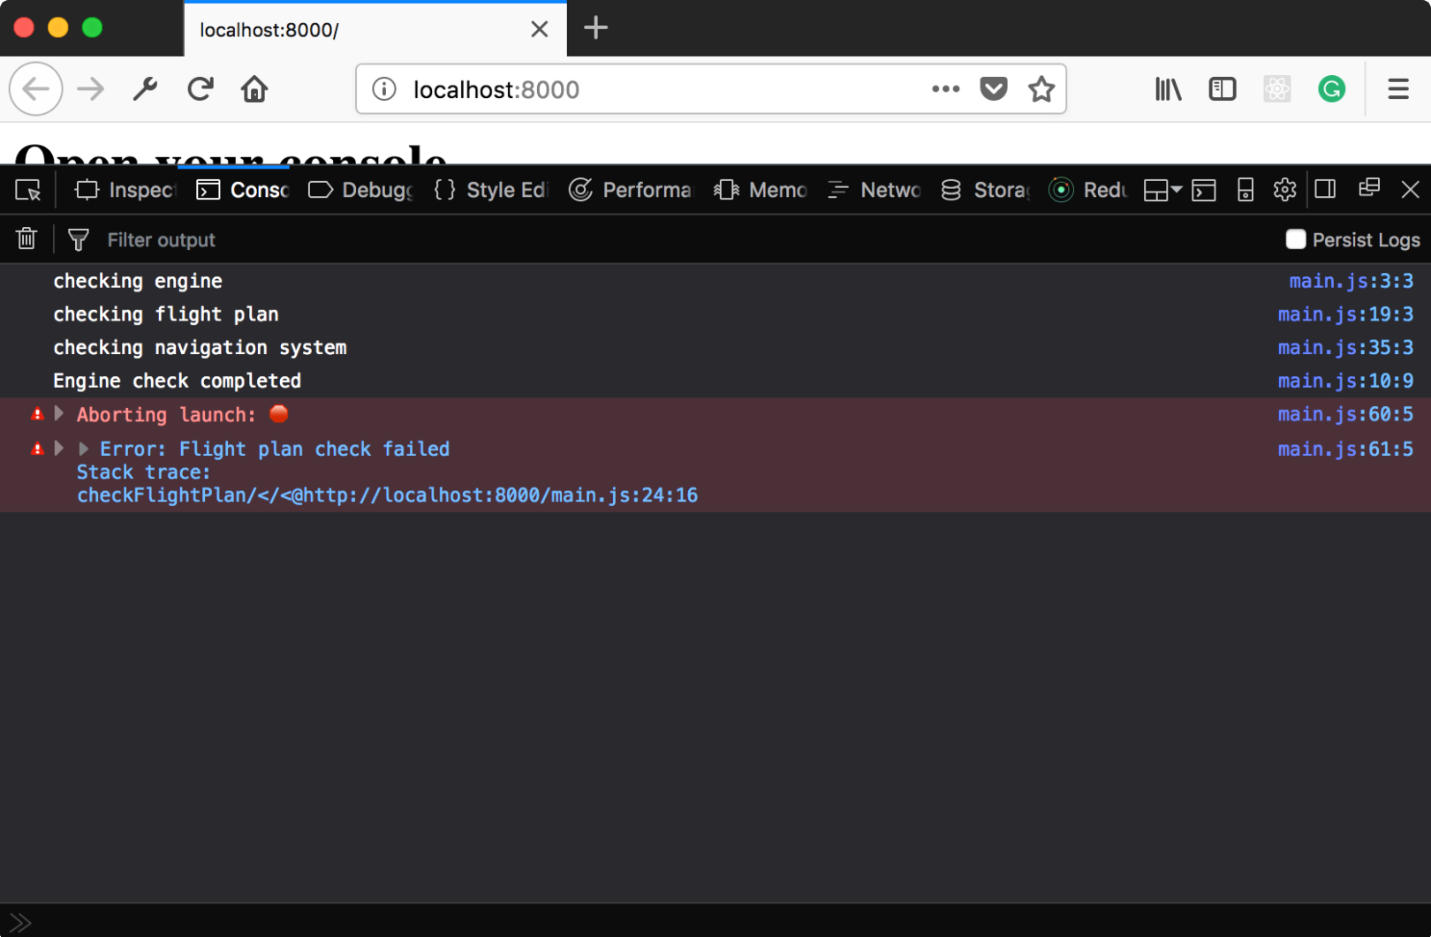Select the 'checking flight plan' log line

(166, 314)
